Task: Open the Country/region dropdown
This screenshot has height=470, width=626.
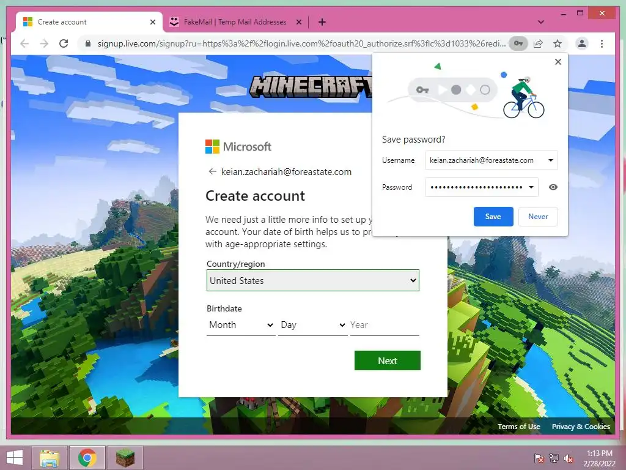Action: tap(312, 280)
